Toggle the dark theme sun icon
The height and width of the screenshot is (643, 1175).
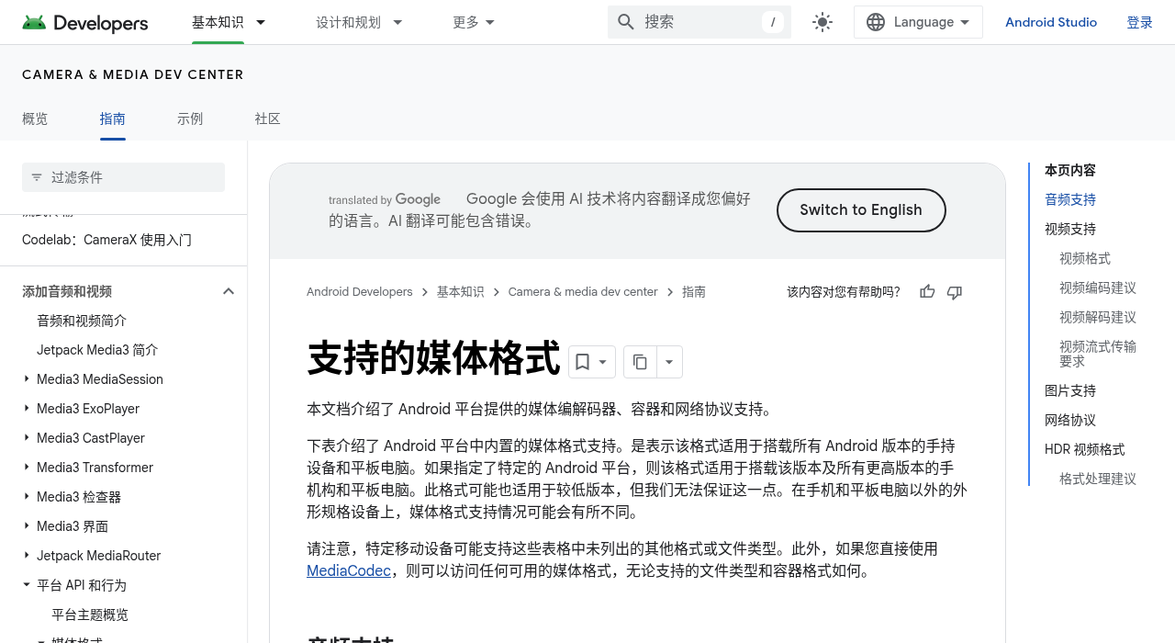(822, 22)
